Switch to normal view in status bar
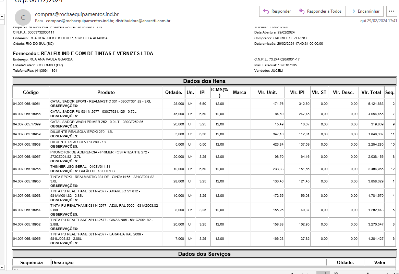This screenshot has width=399, height=274. (323, 273)
